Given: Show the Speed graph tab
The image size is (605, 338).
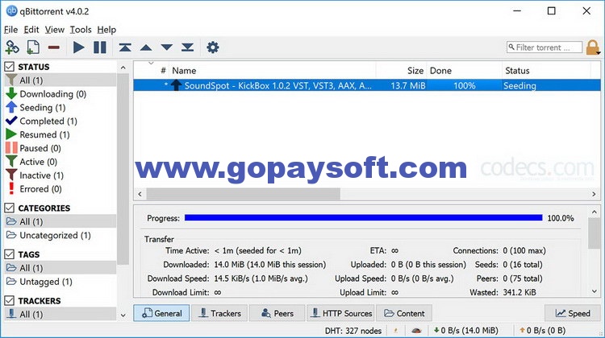Looking at the screenshot, I should coord(573,313).
